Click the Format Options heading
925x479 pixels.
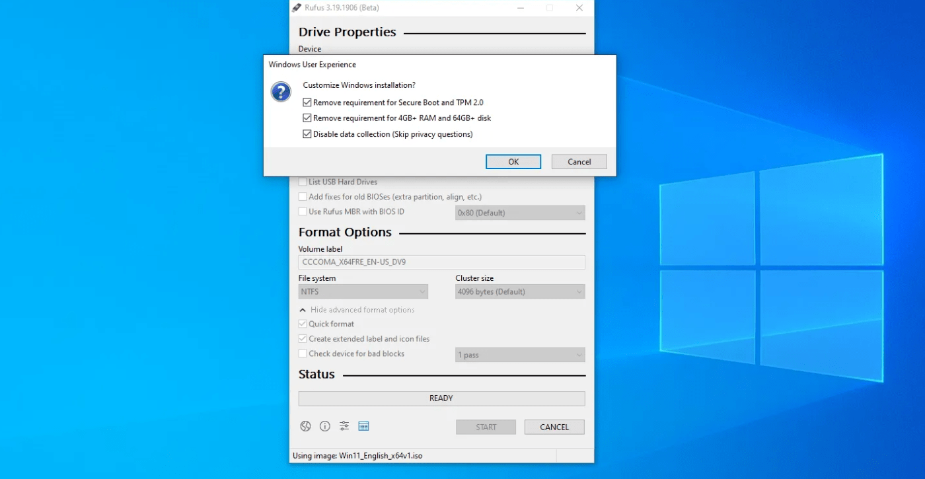tap(345, 232)
